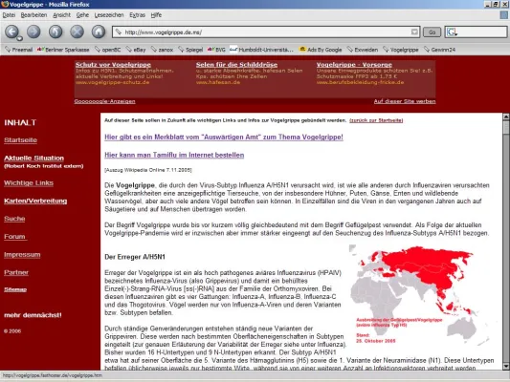Click the content frame scroll-up arrow

506,117
